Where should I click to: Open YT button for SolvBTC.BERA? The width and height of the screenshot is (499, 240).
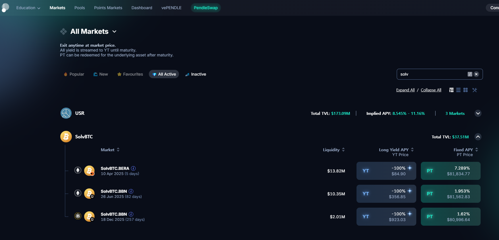[x=386, y=171]
